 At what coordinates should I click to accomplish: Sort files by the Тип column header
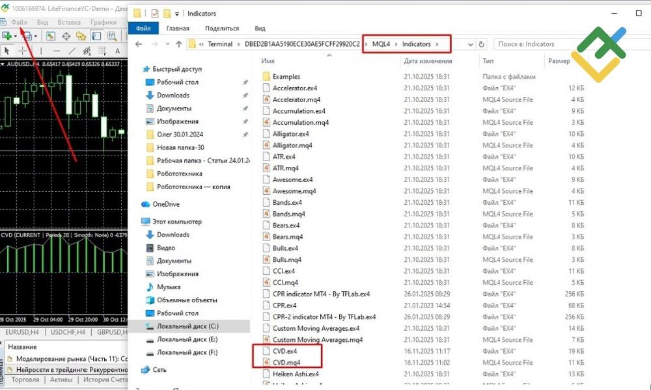488,60
